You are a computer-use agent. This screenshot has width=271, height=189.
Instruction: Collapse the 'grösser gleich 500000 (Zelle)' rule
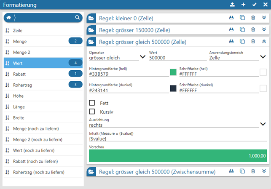pos(264,41)
